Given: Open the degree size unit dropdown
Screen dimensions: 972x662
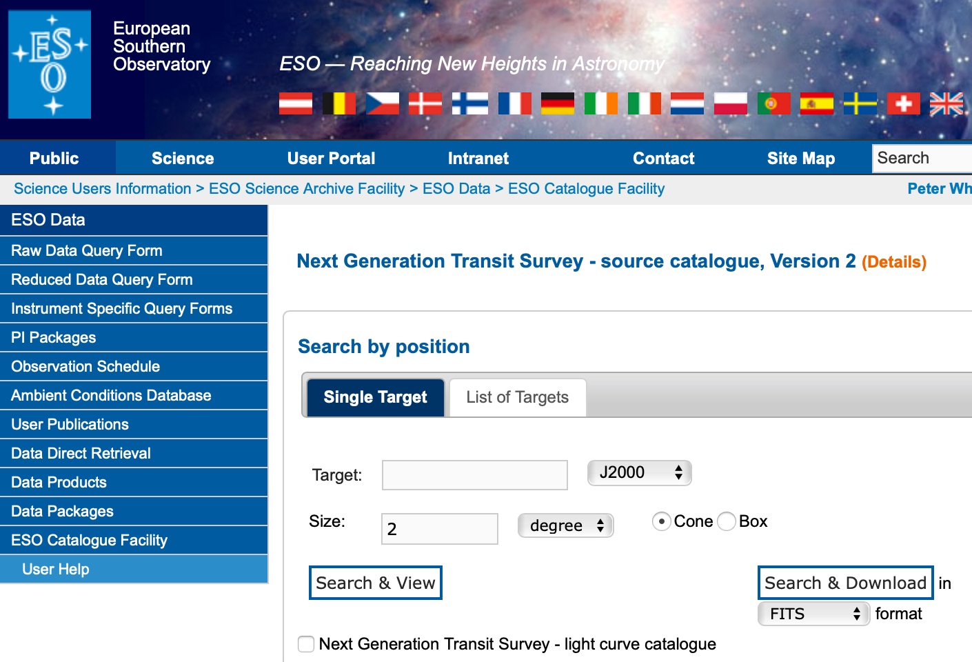Looking at the screenshot, I should 566,525.
